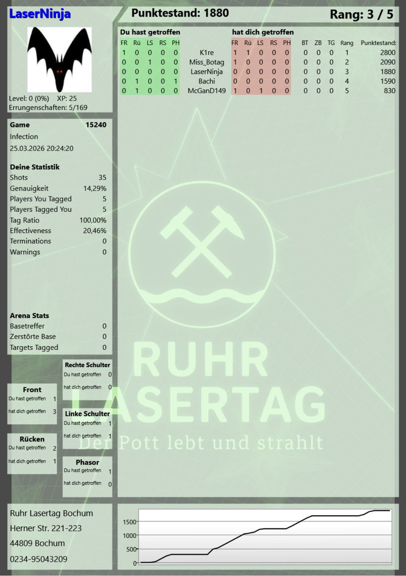The height and width of the screenshot is (576, 406).
Task: Click the Punktestand: 1880 header
Action: [180, 13]
